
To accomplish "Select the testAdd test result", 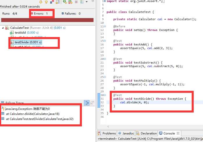I will click(26, 32).
